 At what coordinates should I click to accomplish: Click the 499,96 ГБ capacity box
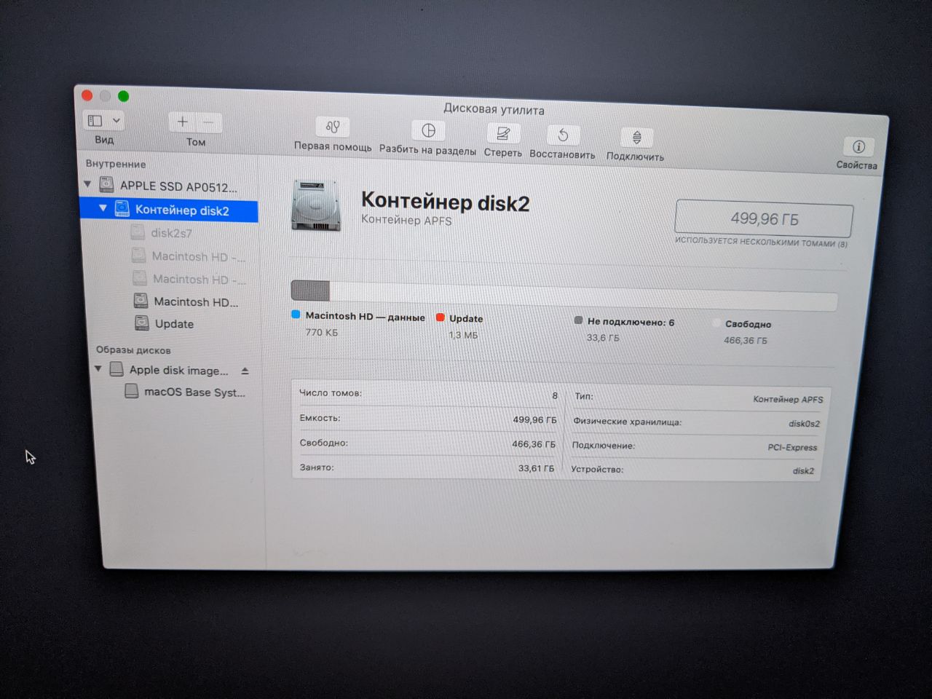(764, 218)
